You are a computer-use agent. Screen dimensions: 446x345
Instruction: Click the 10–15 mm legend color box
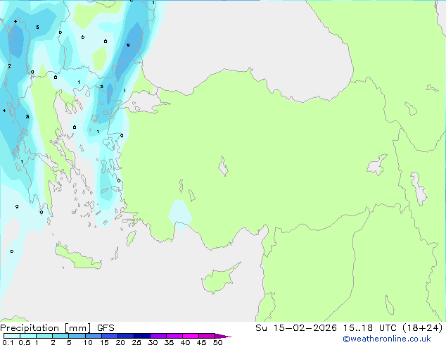pos(93,336)
